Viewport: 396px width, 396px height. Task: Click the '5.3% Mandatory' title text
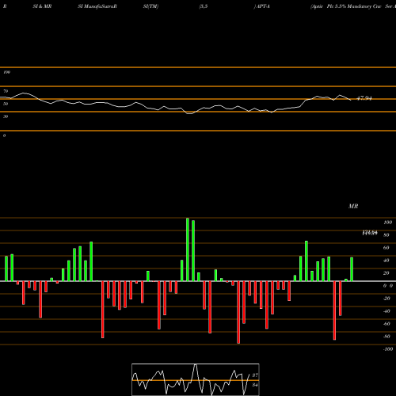pos(353,6)
